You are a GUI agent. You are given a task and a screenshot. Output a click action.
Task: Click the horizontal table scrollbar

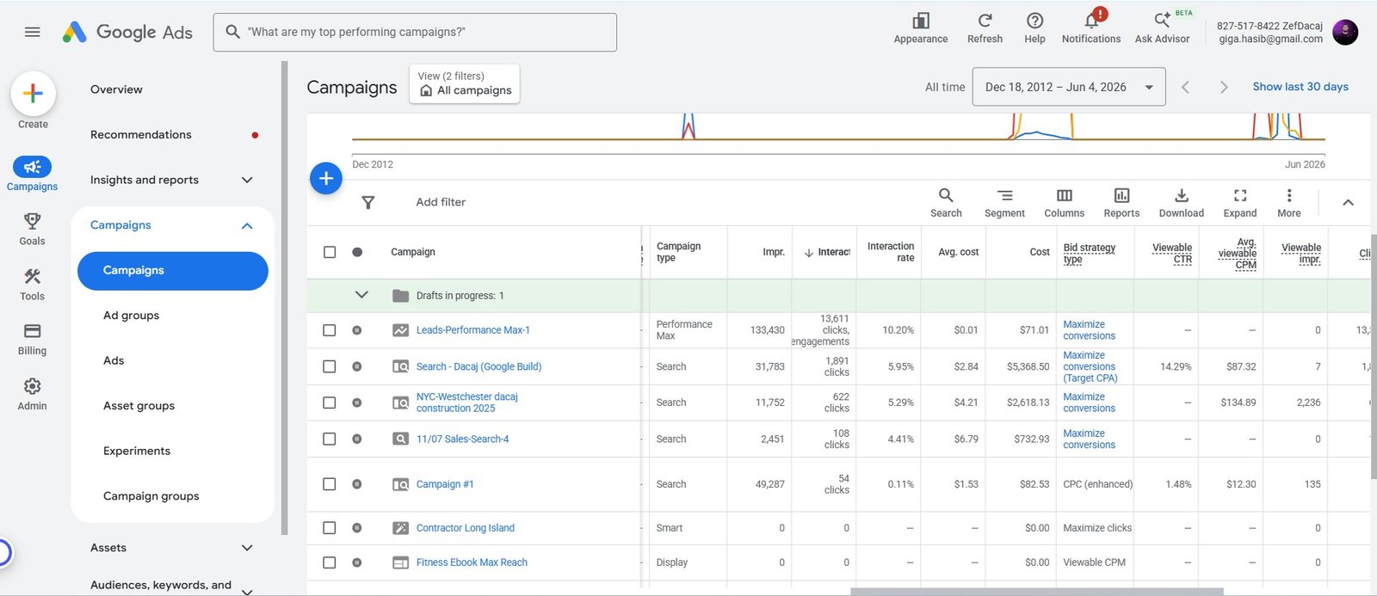(1037, 592)
